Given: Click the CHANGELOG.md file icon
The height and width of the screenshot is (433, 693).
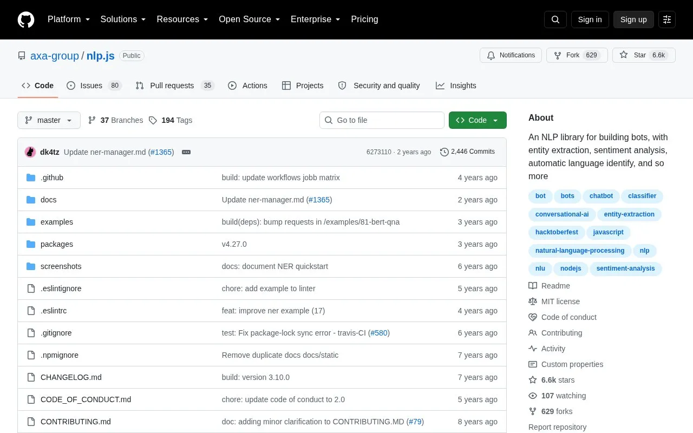Looking at the screenshot, I should coord(31,377).
